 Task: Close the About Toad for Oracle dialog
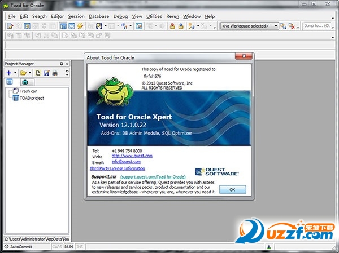[244, 56]
